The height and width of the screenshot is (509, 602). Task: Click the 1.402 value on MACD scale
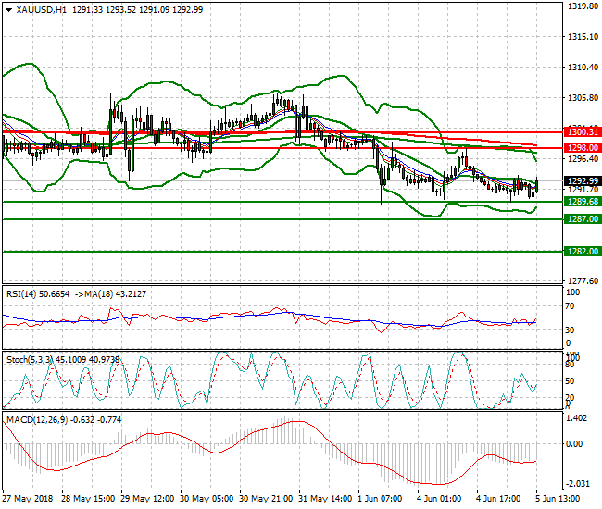[576, 419]
